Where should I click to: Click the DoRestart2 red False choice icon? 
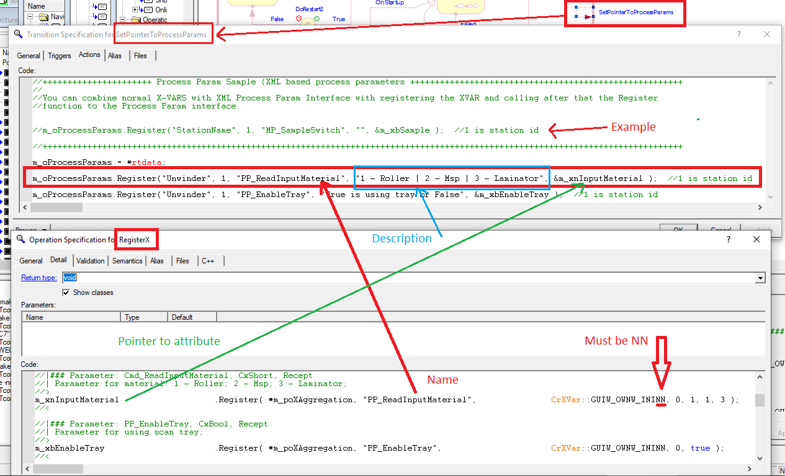pyautogui.click(x=298, y=19)
